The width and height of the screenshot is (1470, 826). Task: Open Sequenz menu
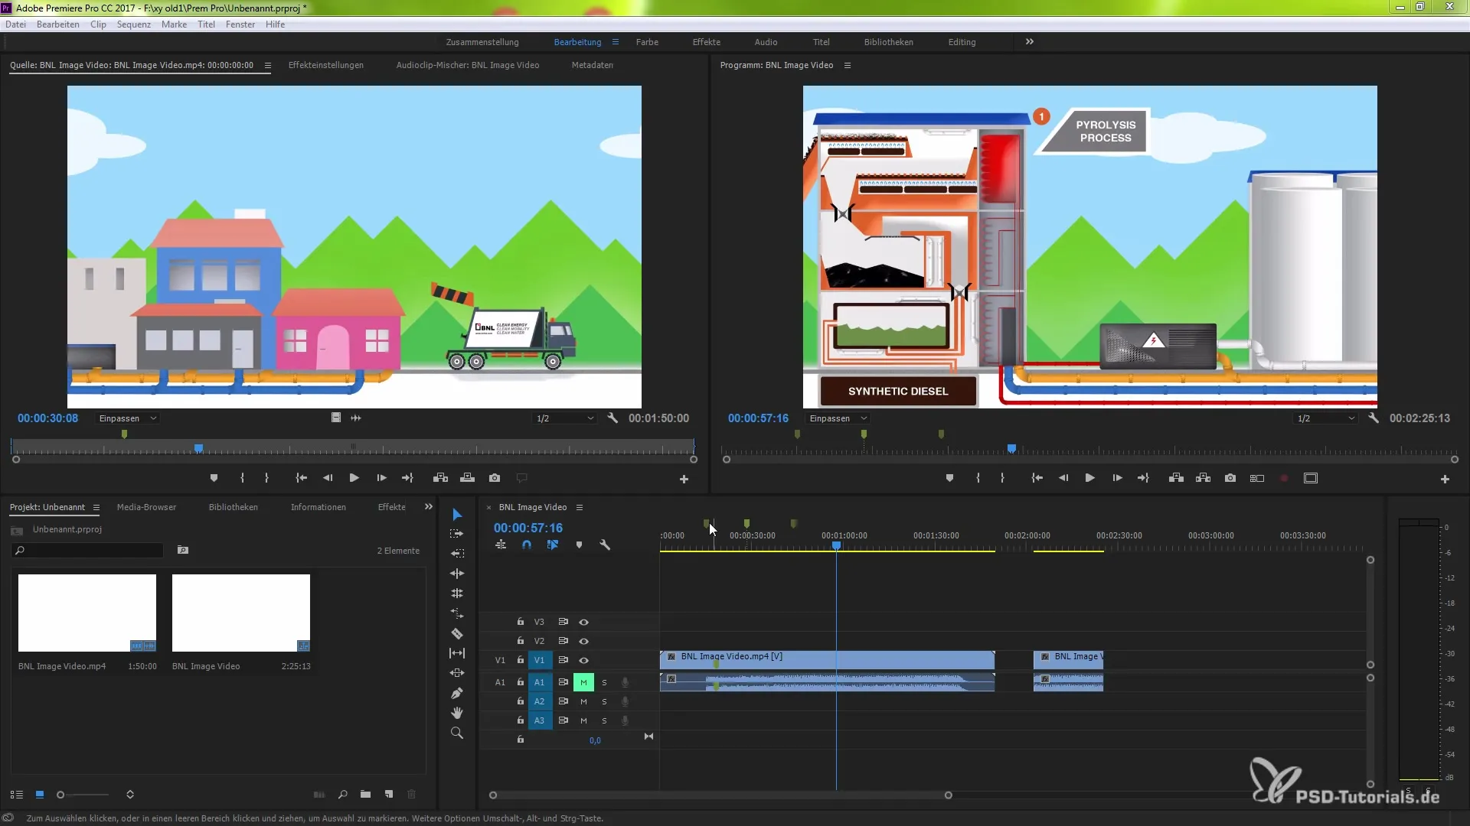click(x=134, y=24)
